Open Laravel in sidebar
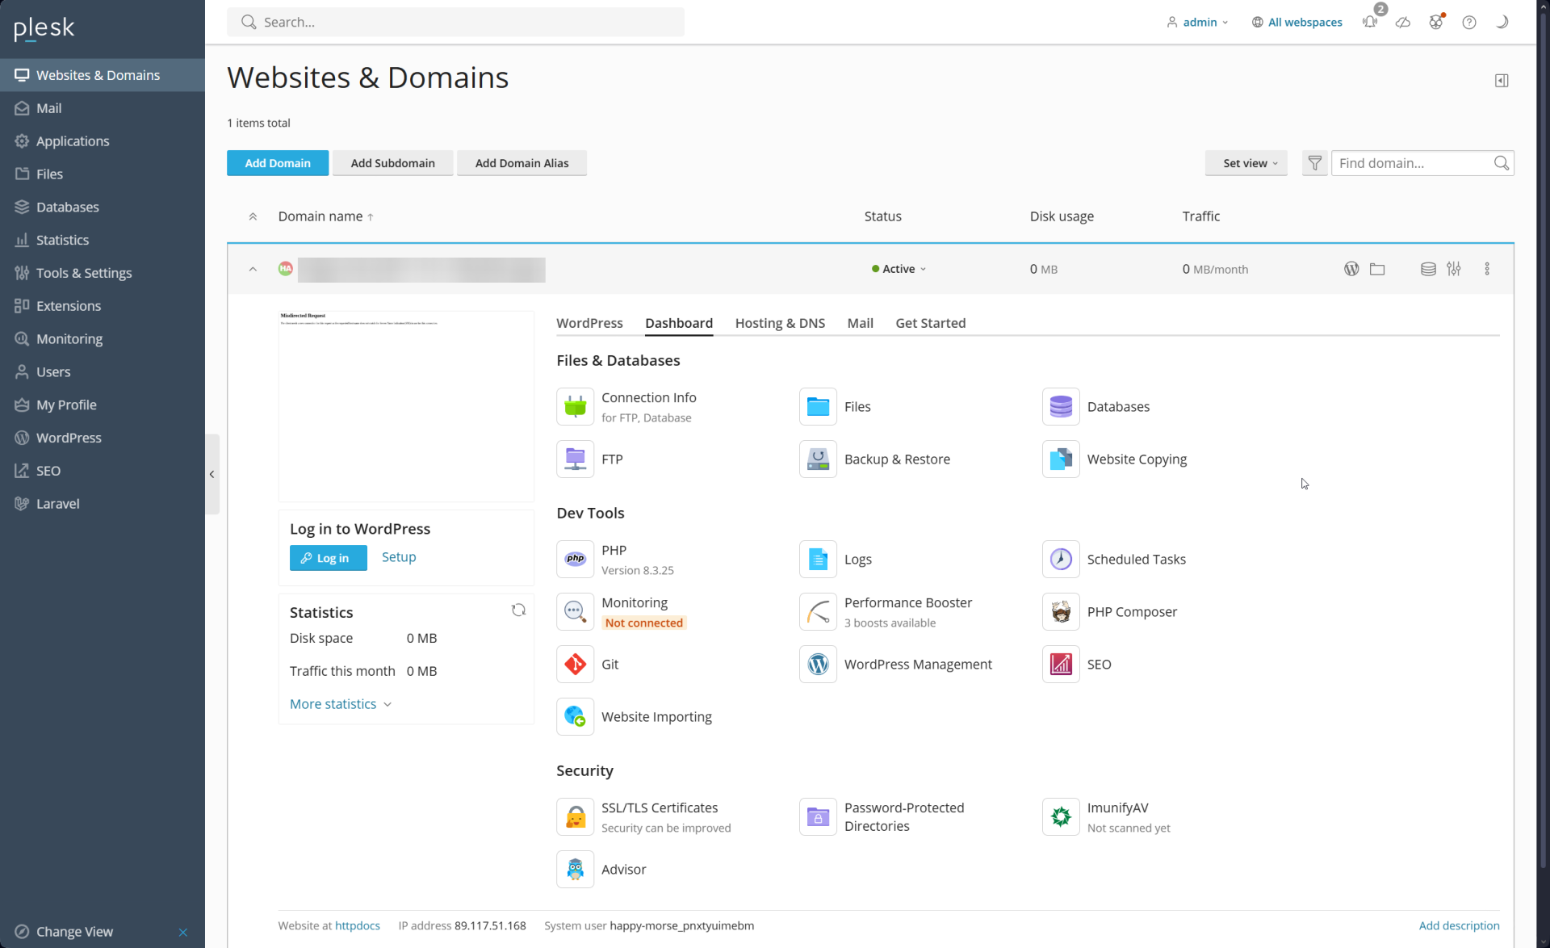Screen dimensions: 1550x948 coord(103,504)
